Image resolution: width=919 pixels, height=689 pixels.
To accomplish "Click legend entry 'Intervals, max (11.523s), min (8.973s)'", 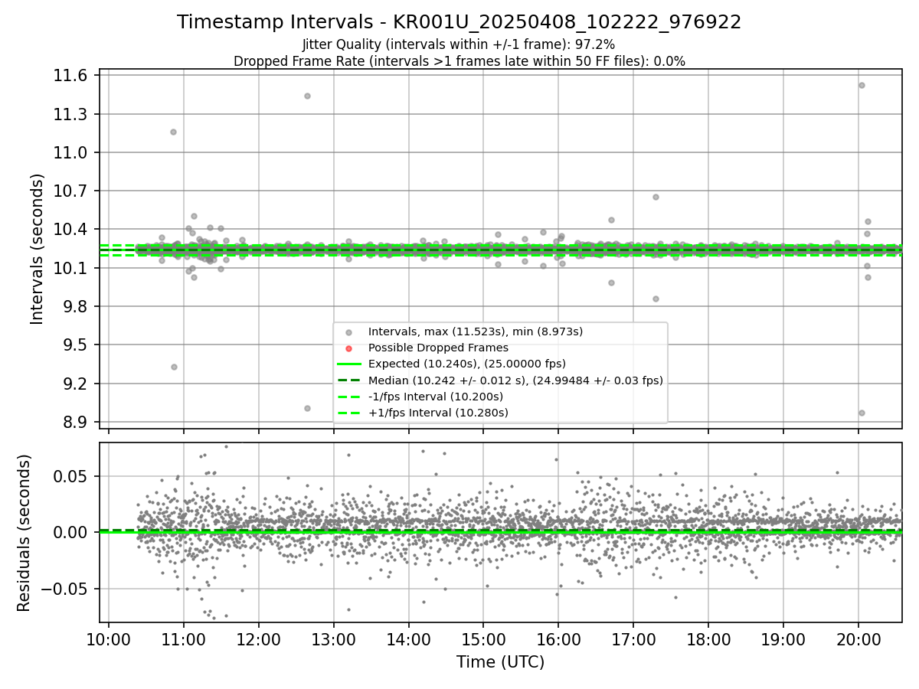I will click(x=476, y=331).
